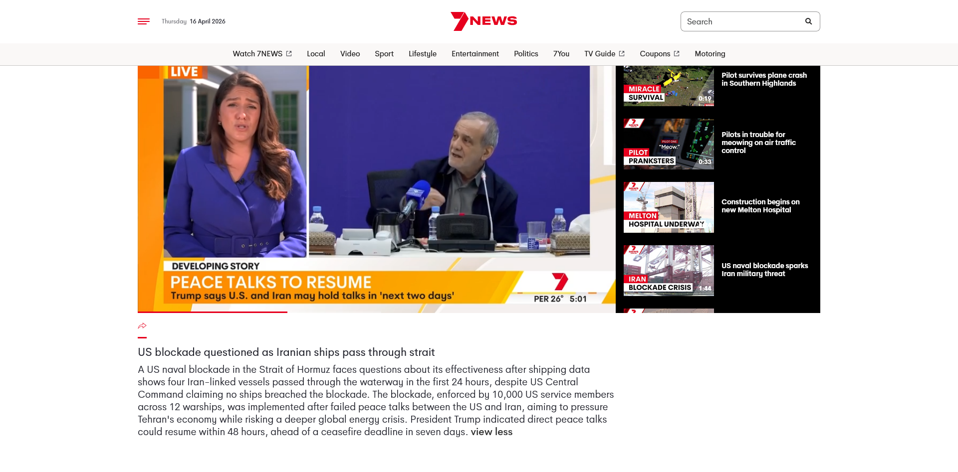Click the 7NEWS logo
The width and height of the screenshot is (958, 472).
(483, 21)
